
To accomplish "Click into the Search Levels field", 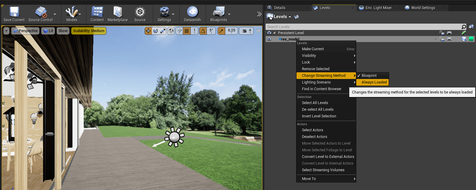I will click(363, 27).
